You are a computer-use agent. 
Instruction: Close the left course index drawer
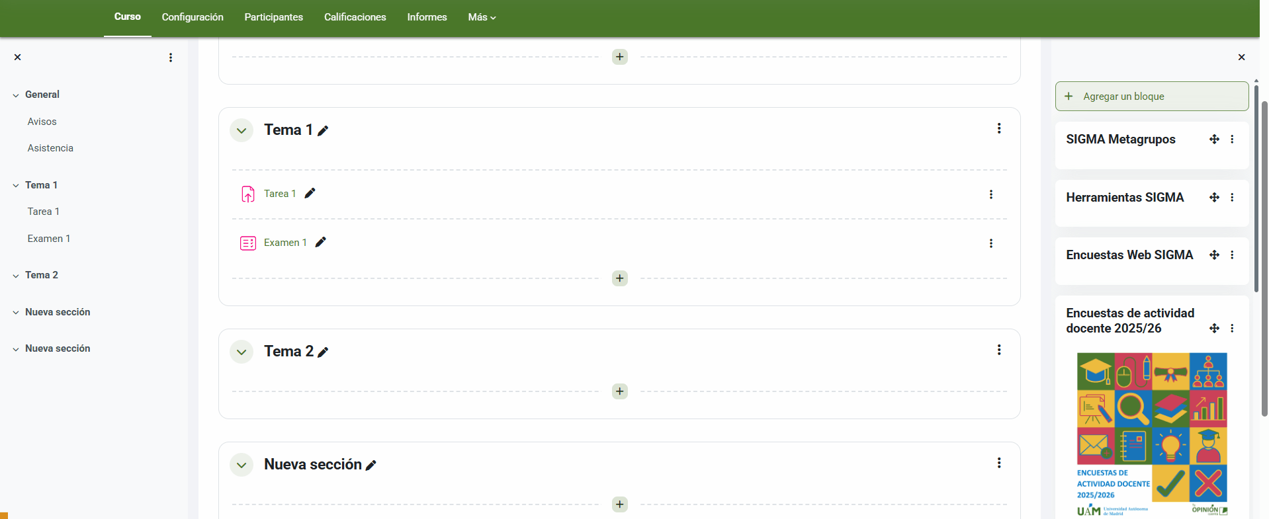click(x=18, y=58)
